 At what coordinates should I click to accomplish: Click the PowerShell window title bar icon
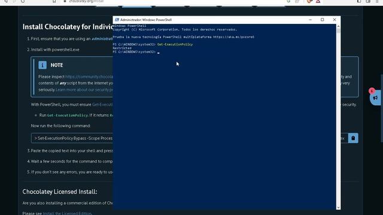(x=117, y=20)
